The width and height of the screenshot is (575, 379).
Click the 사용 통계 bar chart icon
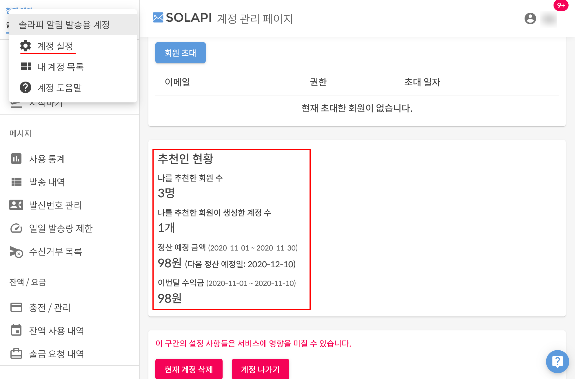(x=16, y=159)
